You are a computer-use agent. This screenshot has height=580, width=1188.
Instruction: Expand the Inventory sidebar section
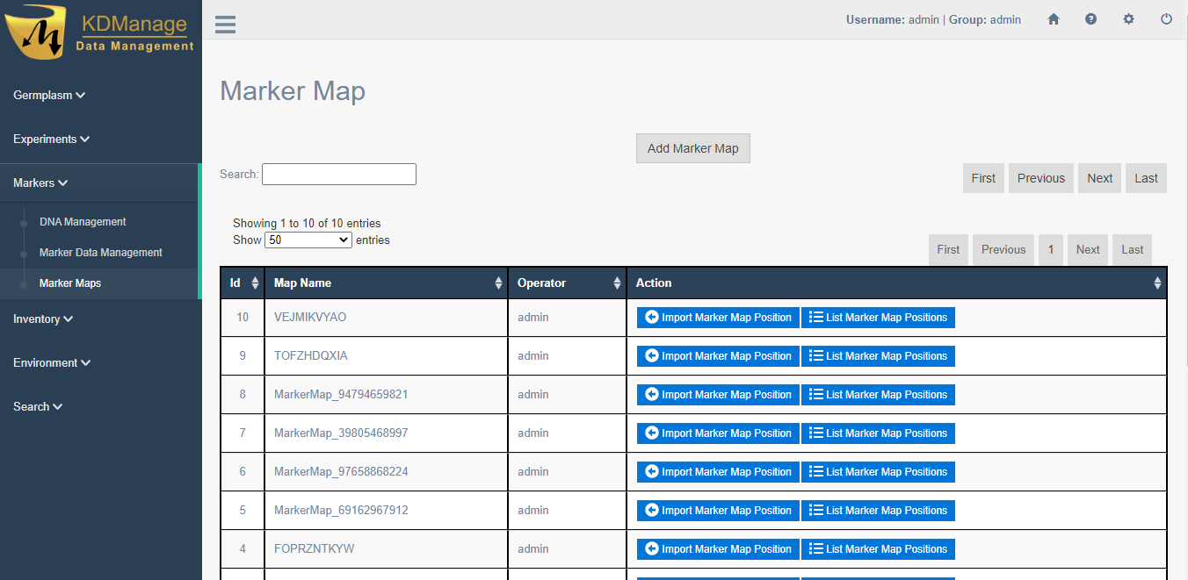click(43, 319)
